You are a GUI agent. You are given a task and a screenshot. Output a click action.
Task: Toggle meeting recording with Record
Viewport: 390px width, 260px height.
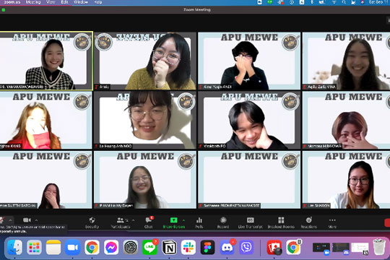tap(223, 222)
